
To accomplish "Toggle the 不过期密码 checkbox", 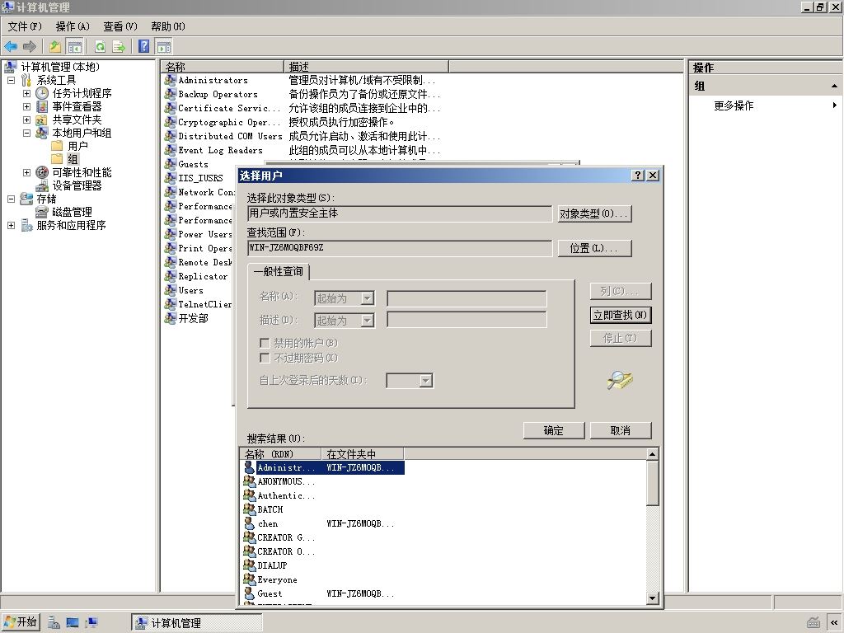I will click(x=265, y=358).
